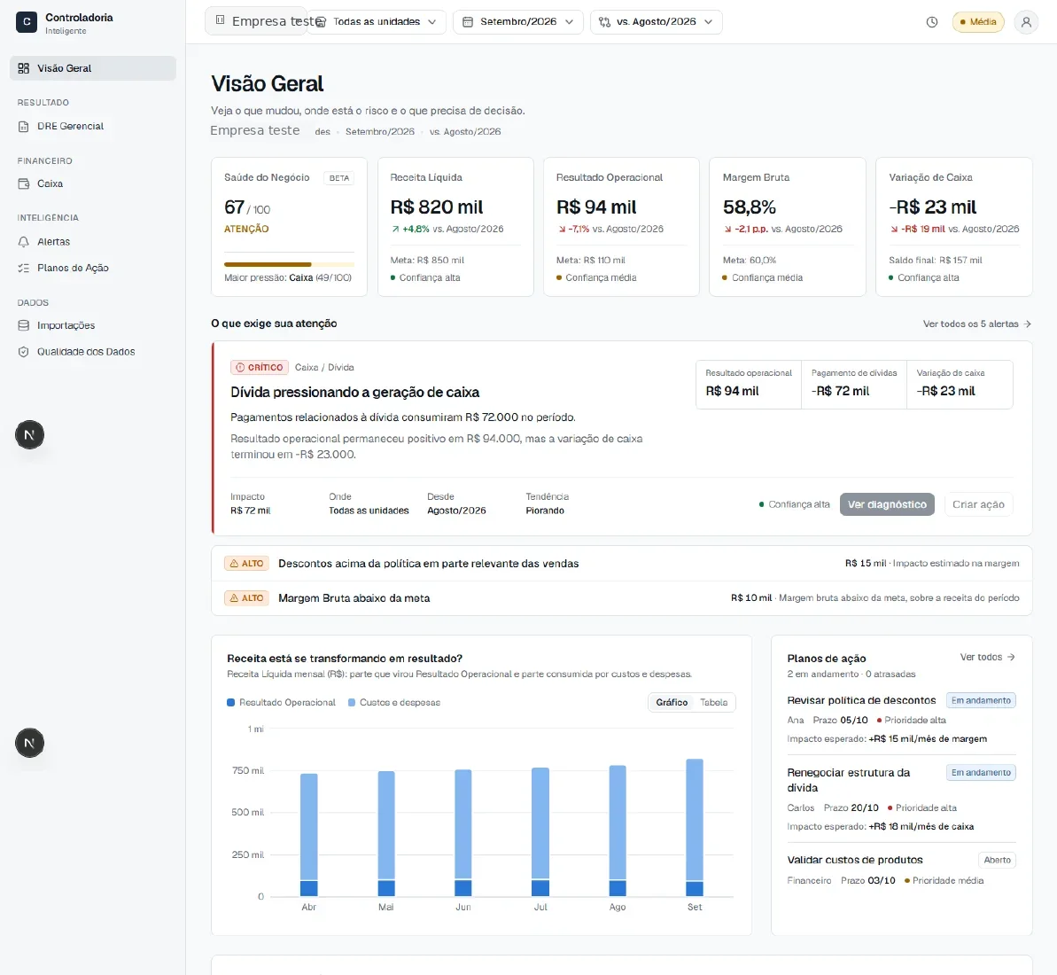
Task: Switch chart view to Gráfico
Action: 672,703
